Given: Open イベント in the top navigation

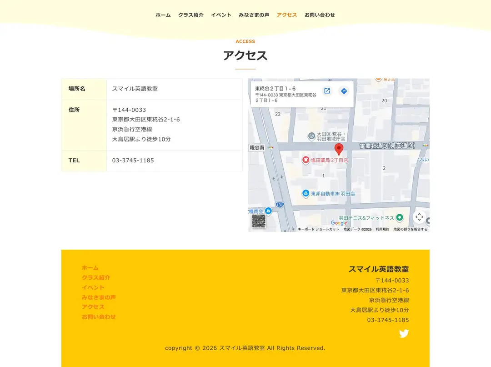Looking at the screenshot, I should (221, 15).
